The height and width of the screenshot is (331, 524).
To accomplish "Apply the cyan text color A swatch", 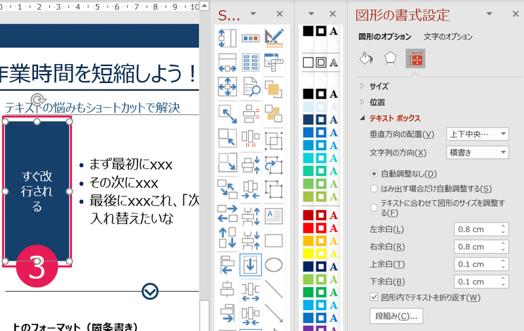I will pos(333,158).
